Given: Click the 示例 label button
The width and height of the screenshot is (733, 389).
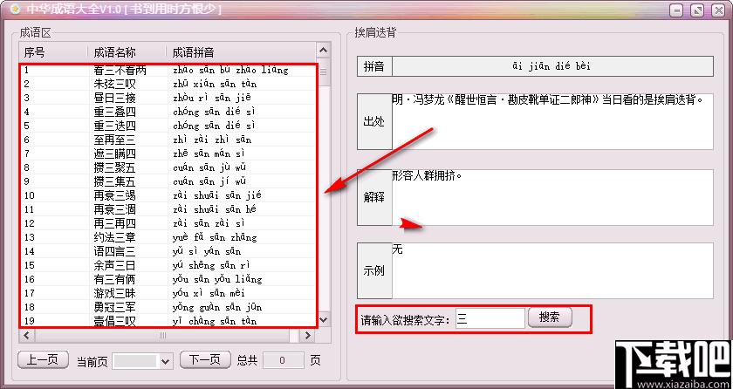Looking at the screenshot, I should (x=374, y=270).
